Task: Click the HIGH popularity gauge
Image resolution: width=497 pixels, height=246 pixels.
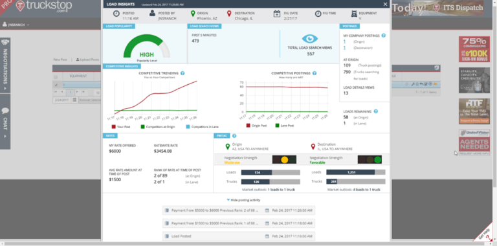Action: click(x=146, y=46)
